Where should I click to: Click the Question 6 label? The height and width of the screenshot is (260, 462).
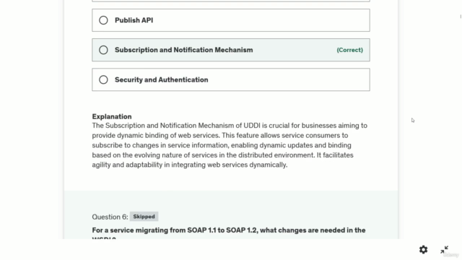tap(110, 217)
